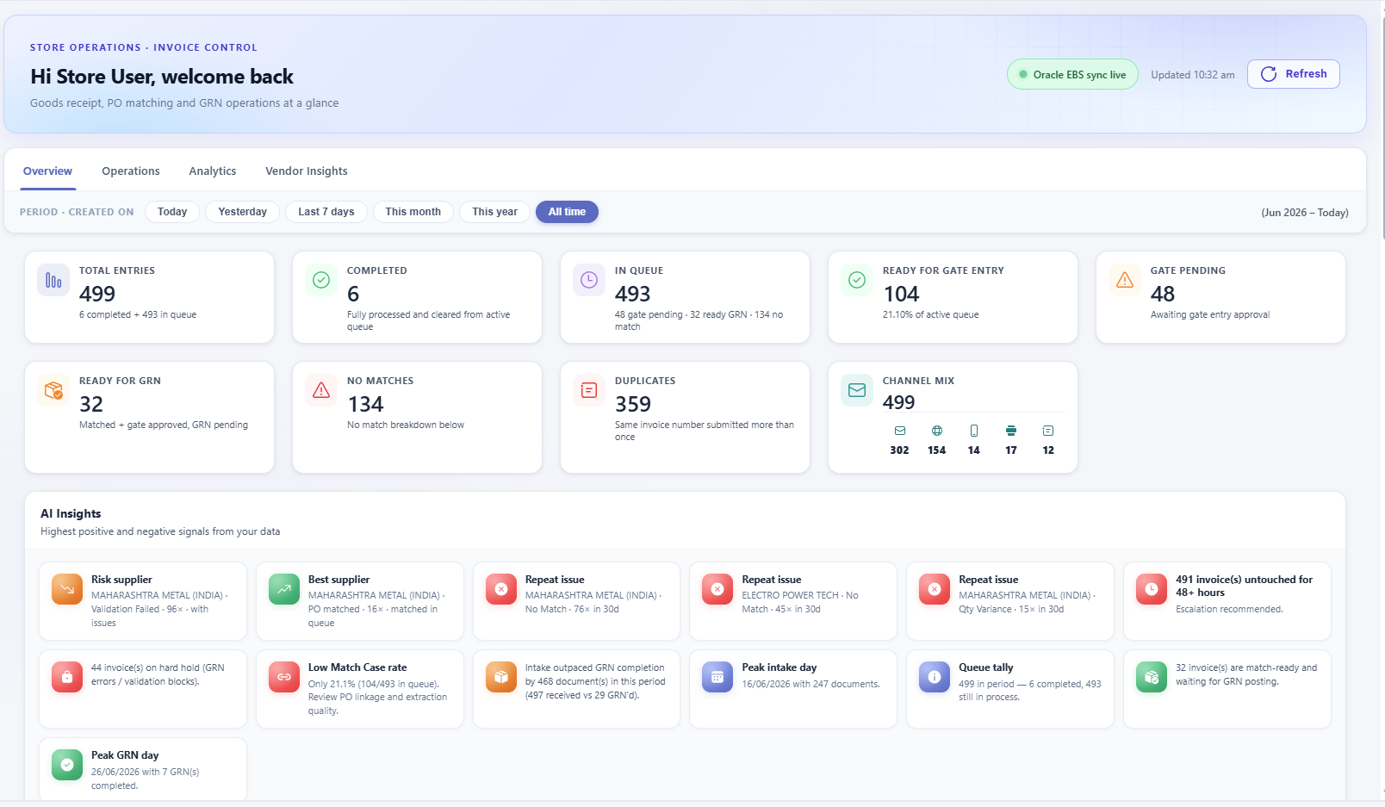The height and width of the screenshot is (807, 1385).
Task: Click the intake outpaced GRN box icon
Action: click(x=501, y=678)
